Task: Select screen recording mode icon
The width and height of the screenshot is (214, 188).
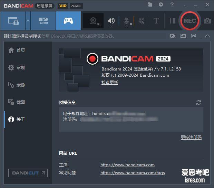Action: click(x=13, y=21)
